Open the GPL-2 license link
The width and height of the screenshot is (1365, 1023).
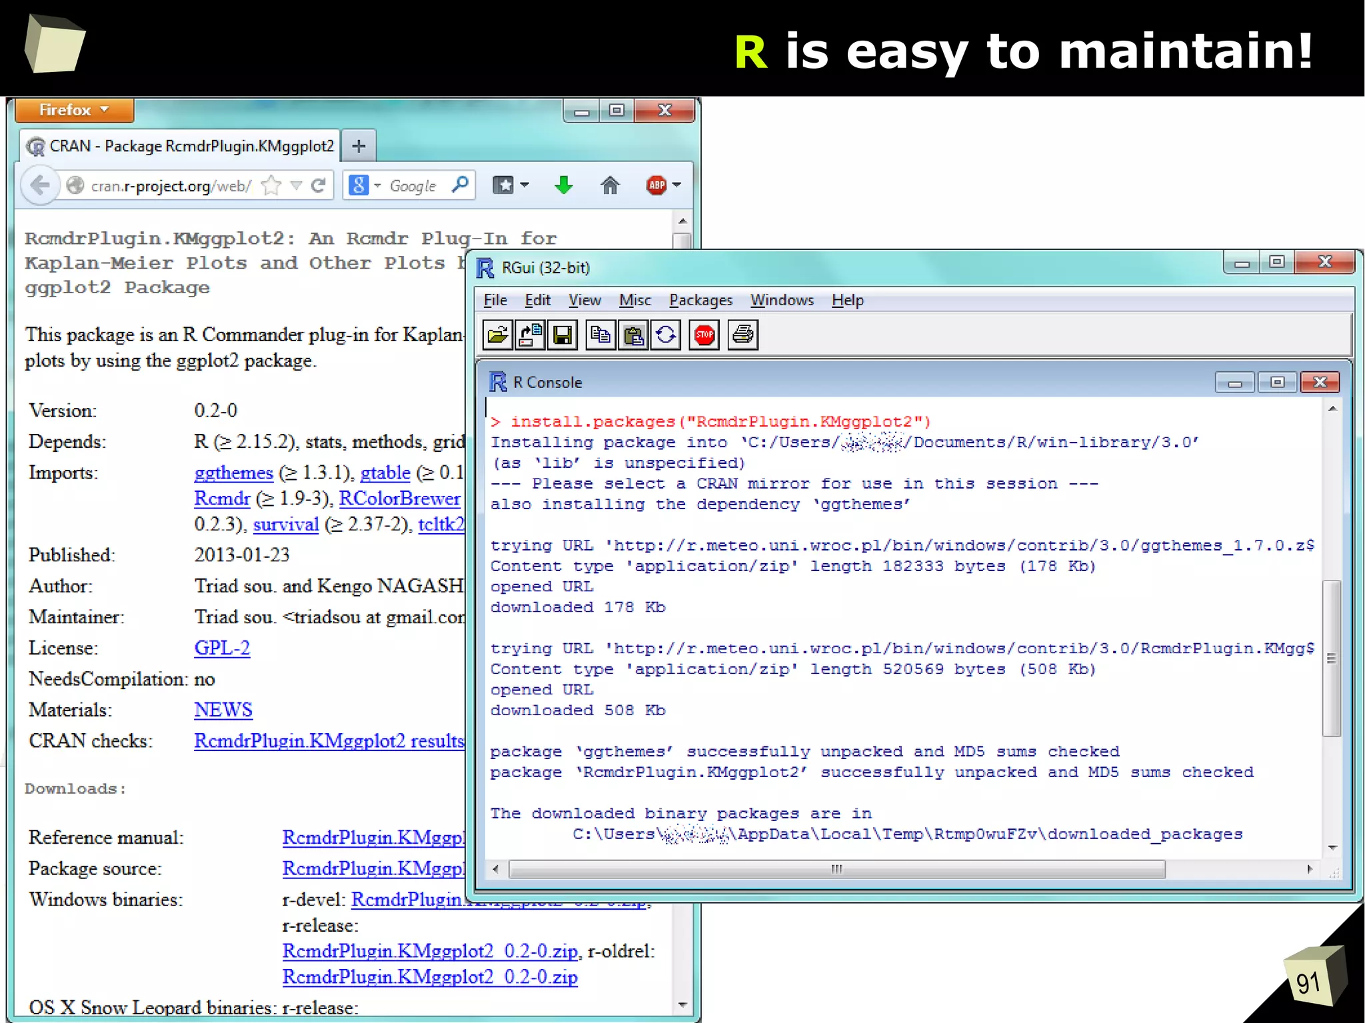222,648
